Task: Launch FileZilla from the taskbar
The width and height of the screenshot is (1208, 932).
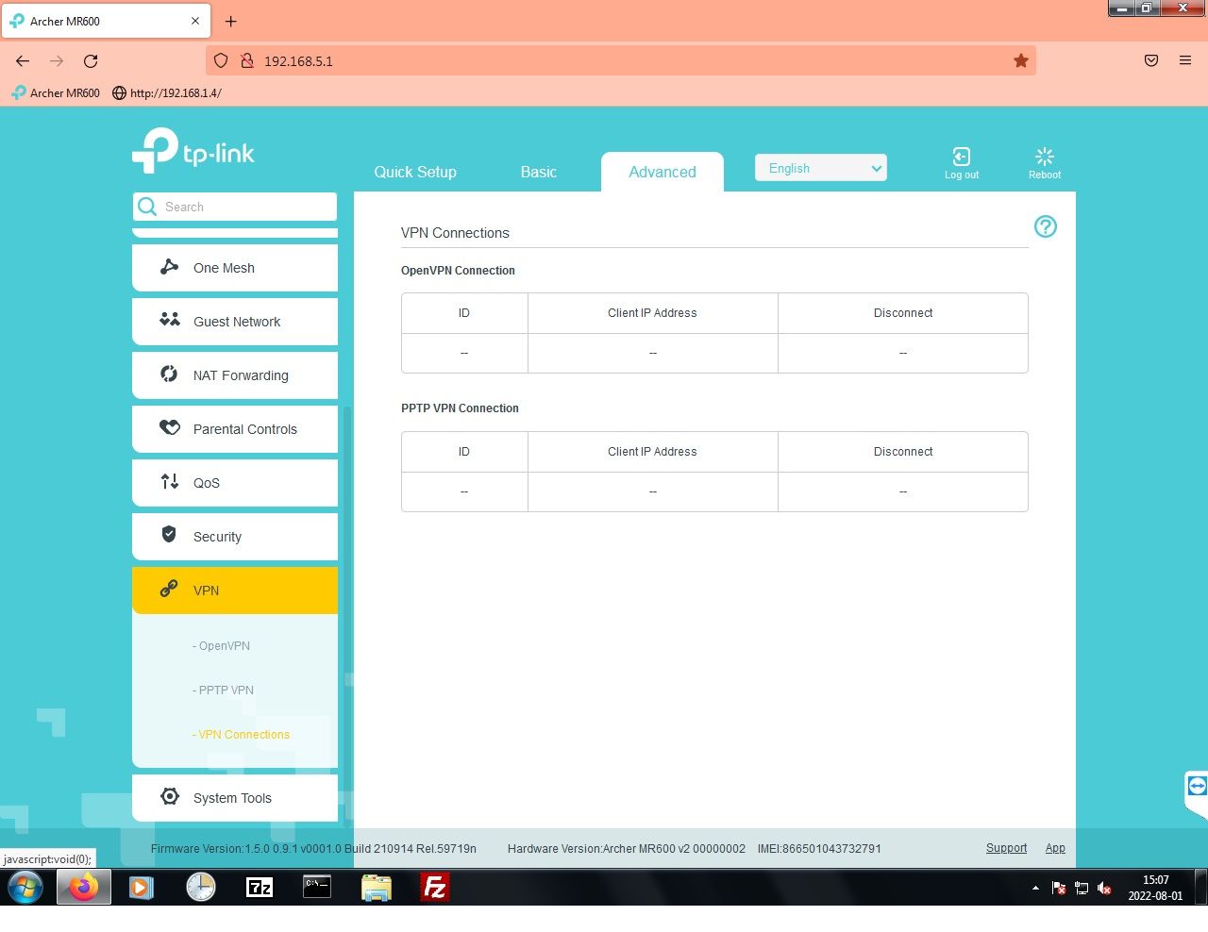Action: click(x=434, y=887)
